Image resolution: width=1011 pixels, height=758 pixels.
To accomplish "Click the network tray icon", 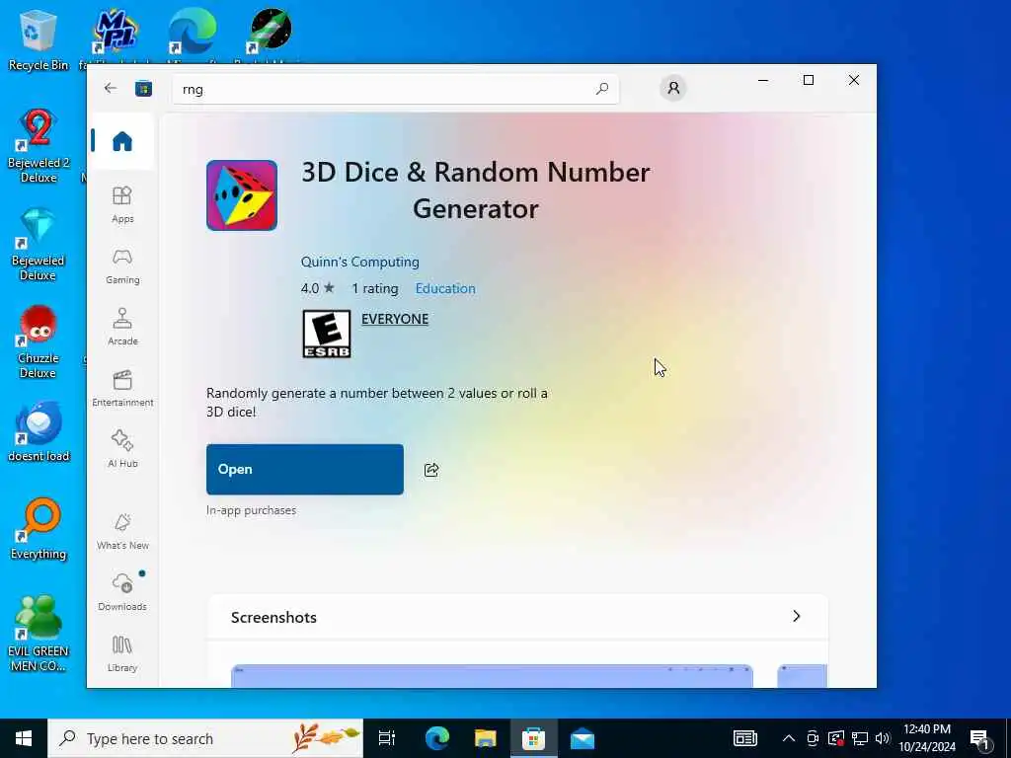I will pos(860,738).
